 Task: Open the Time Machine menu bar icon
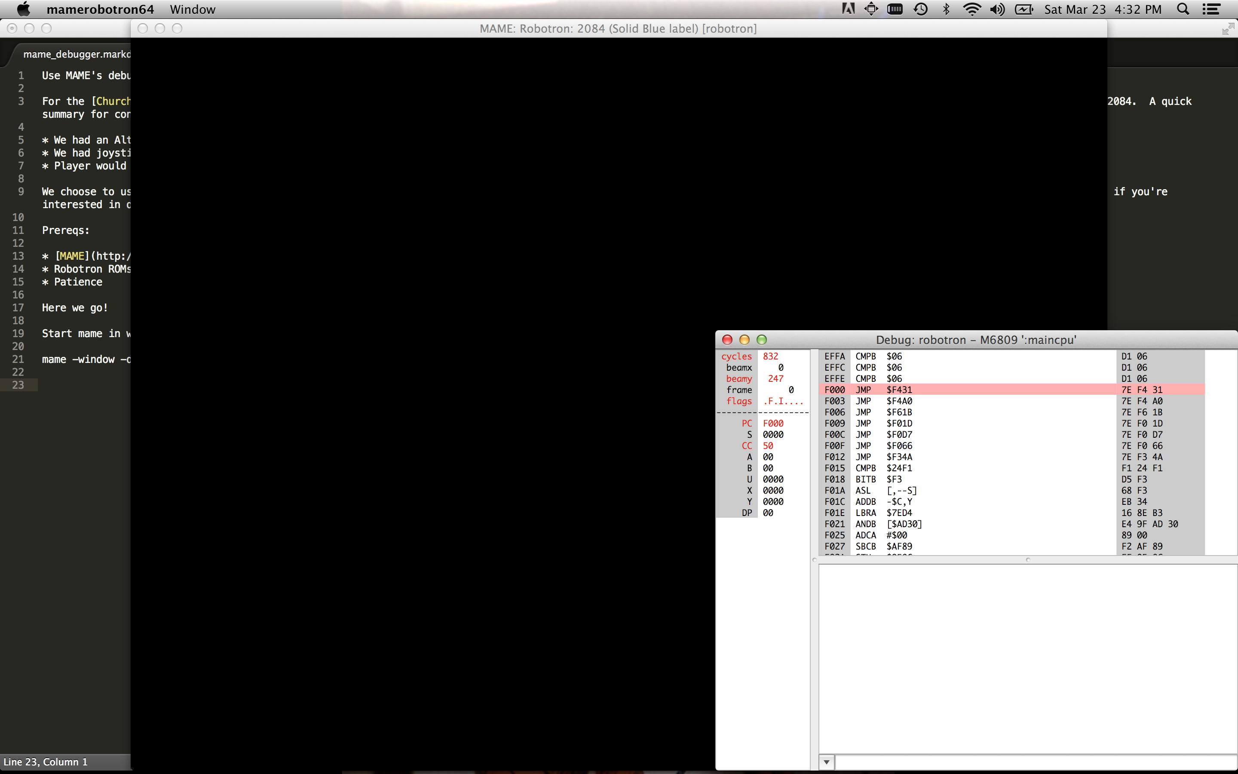click(x=920, y=9)
